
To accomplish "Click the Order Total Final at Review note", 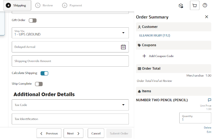I will coord(154,81).
